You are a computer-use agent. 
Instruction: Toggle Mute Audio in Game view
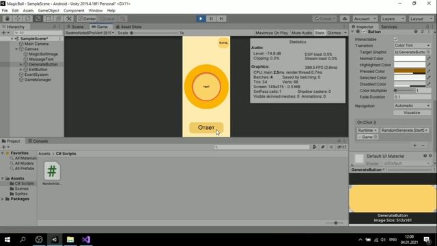302,33
